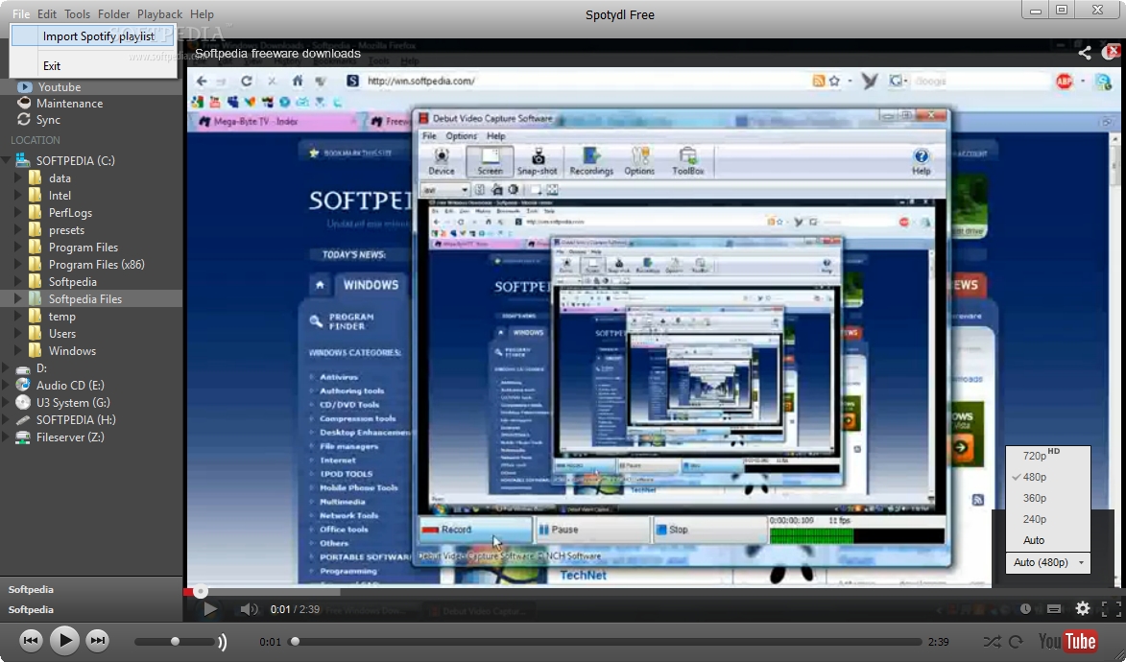Click the SOFTPEDIA (C:) drive icon
1126x662 pixels.
click(x=23, y=160)
